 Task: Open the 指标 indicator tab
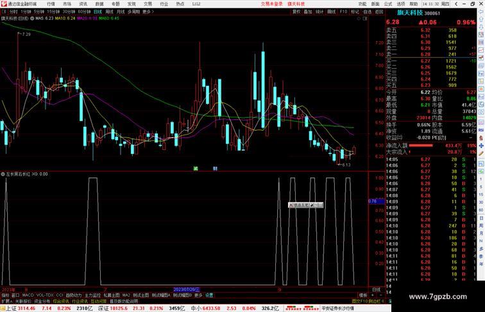click(x=5, y=295)
